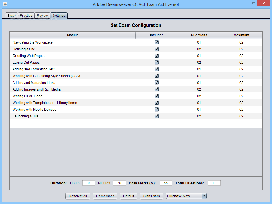Select the Settings tab
This screenshot has height=204, width=272.
[x=59, y=16]
